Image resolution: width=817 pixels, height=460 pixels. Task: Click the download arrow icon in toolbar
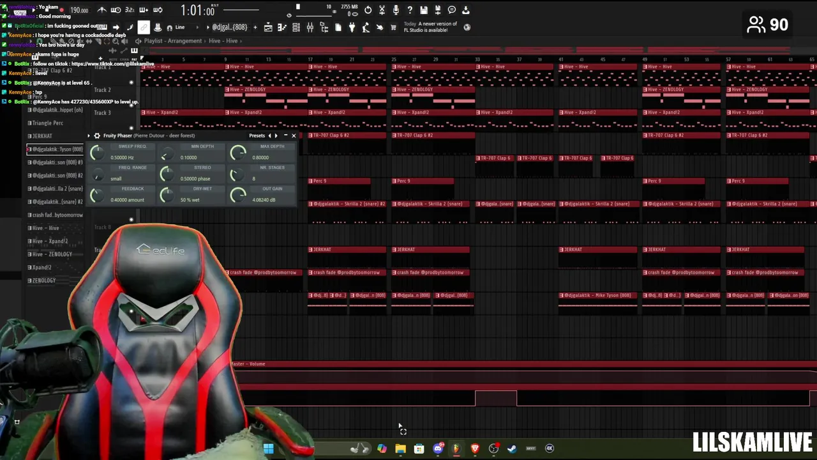point(466,10)
